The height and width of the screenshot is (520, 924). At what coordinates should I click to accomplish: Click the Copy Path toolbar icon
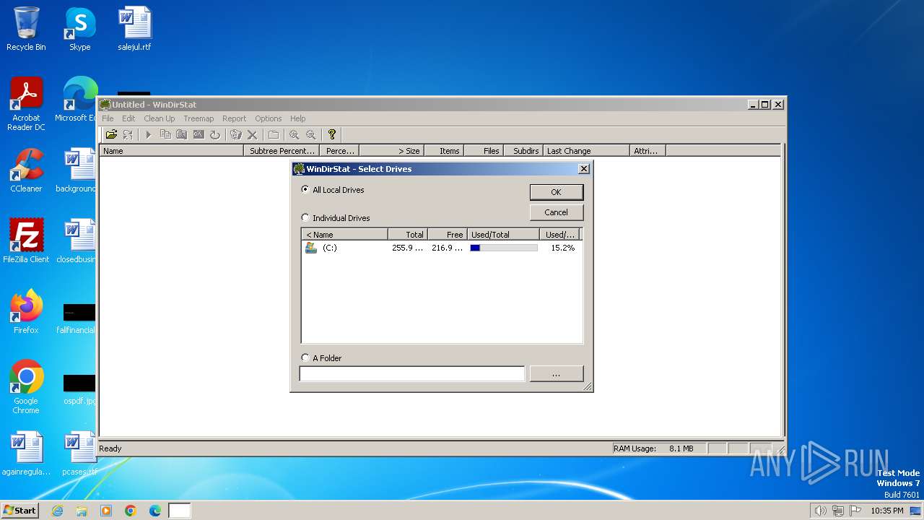[165, 134]
